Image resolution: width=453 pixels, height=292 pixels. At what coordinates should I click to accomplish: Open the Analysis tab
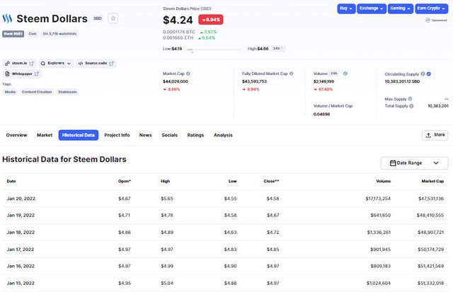[223, 135]
